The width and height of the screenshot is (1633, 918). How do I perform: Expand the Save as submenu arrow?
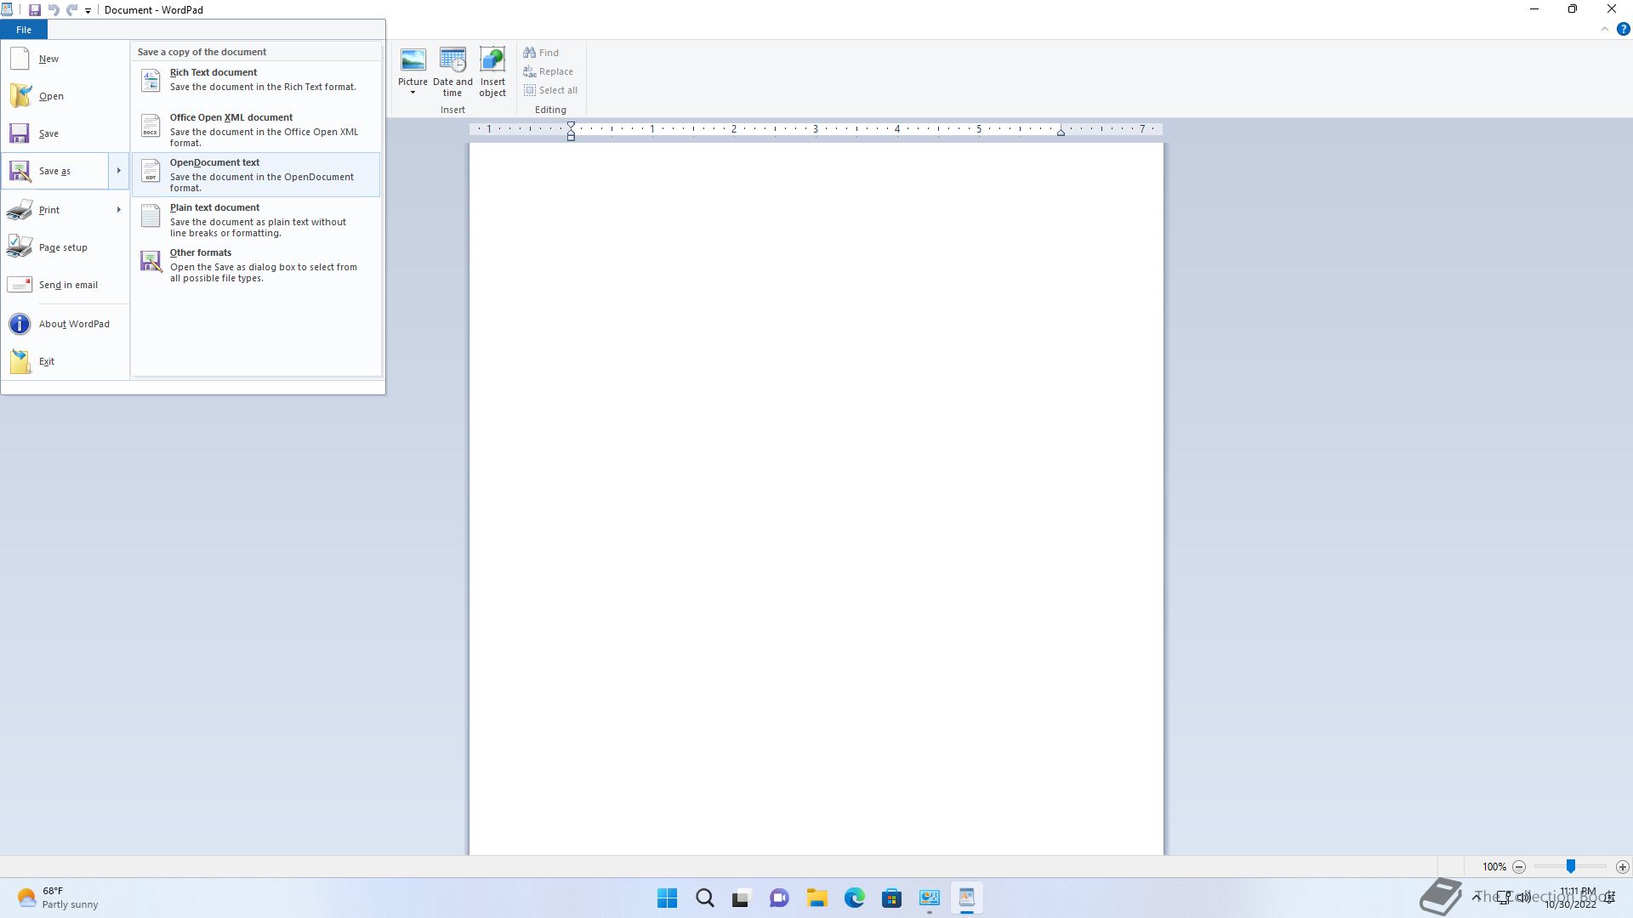[x=118, y=171]
